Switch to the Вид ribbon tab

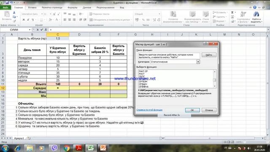[x=122, y=8]
